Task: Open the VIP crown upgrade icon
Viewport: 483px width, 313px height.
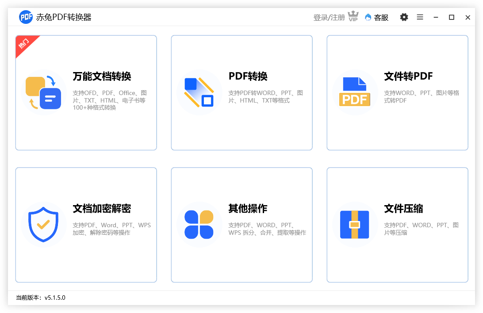Action: 353,17
